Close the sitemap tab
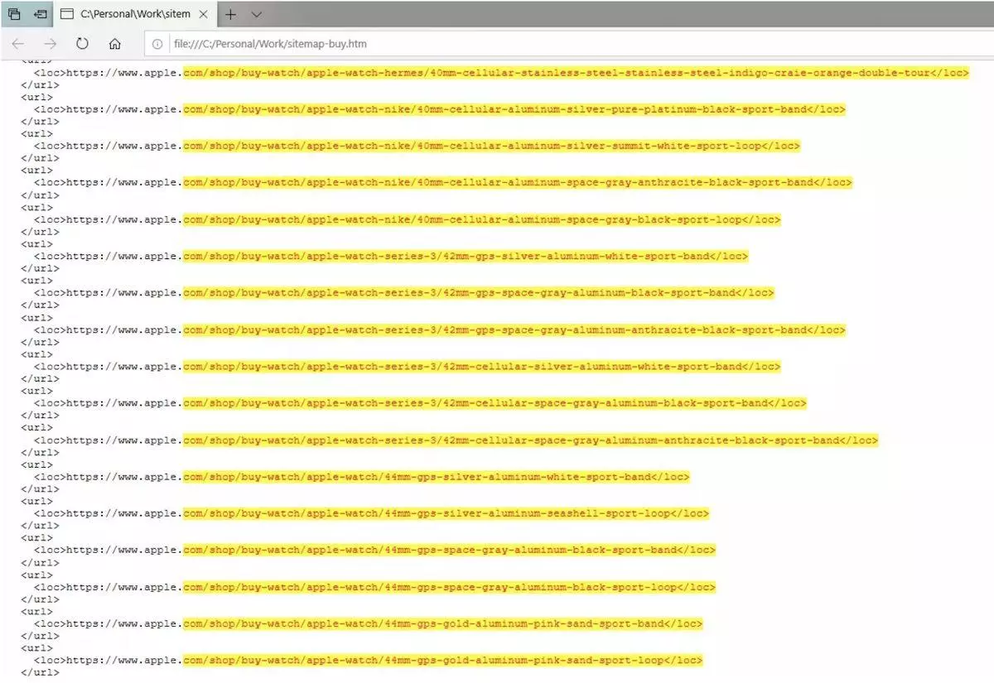The width and height of the screenshot is (994, 683). point(204,14)
